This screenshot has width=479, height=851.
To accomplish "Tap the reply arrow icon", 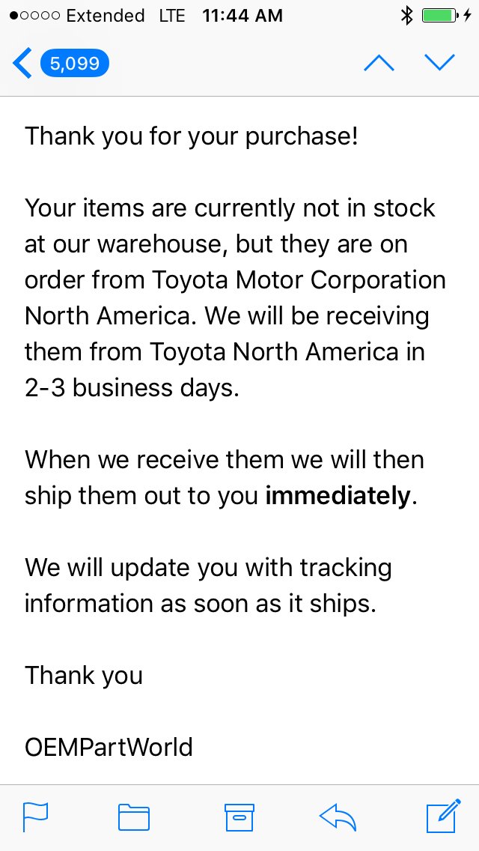I will tap(338, 817).
